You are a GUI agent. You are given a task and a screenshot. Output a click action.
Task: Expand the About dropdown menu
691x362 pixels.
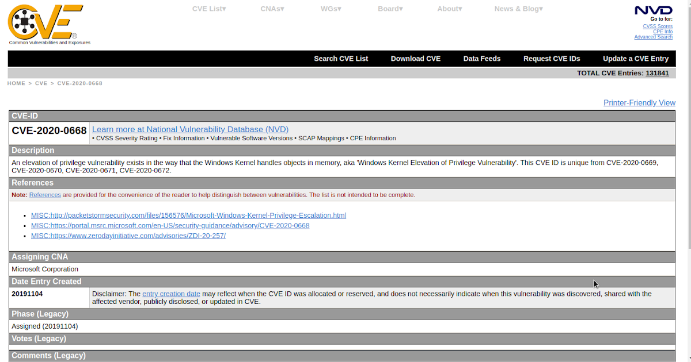[449, 9]
